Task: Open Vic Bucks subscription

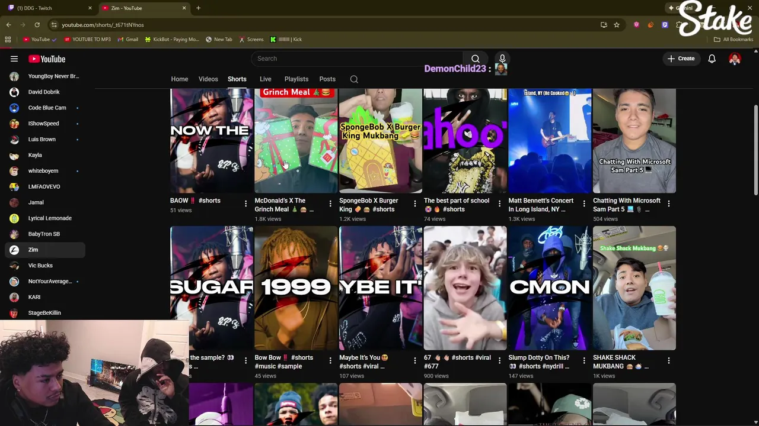Action: (45, 266)
